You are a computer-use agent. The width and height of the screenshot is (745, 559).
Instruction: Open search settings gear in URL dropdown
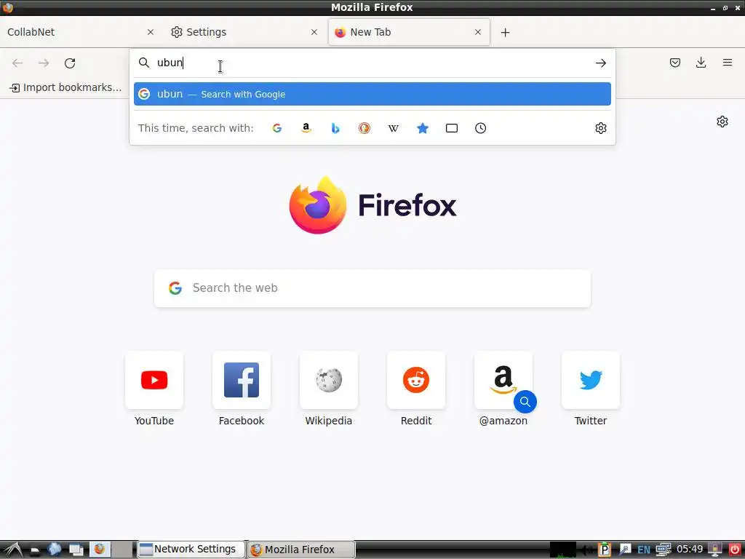coord(600,128)
